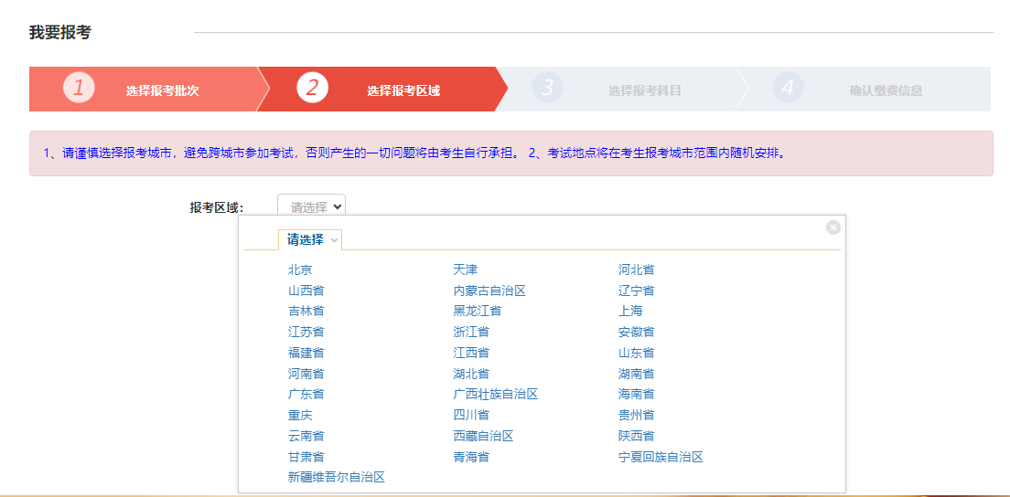This screenshot has width=1010, height=497.
Task: Select 广东省 in region list
Action: (306, 394)
